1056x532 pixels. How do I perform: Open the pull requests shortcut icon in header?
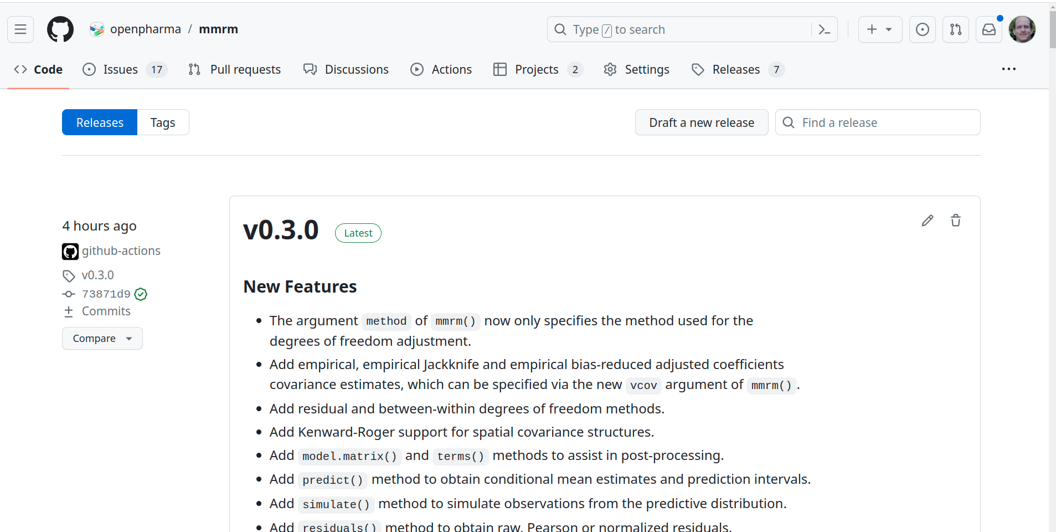point(955,29)
